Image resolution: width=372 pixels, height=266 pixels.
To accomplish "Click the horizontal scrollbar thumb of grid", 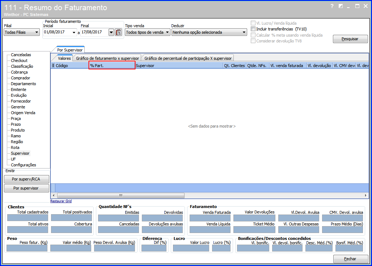I will tap(121, 195).
